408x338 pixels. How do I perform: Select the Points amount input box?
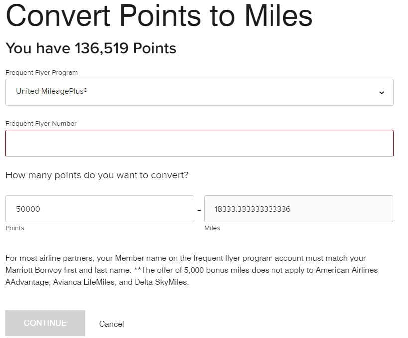[x=100, y=209]
